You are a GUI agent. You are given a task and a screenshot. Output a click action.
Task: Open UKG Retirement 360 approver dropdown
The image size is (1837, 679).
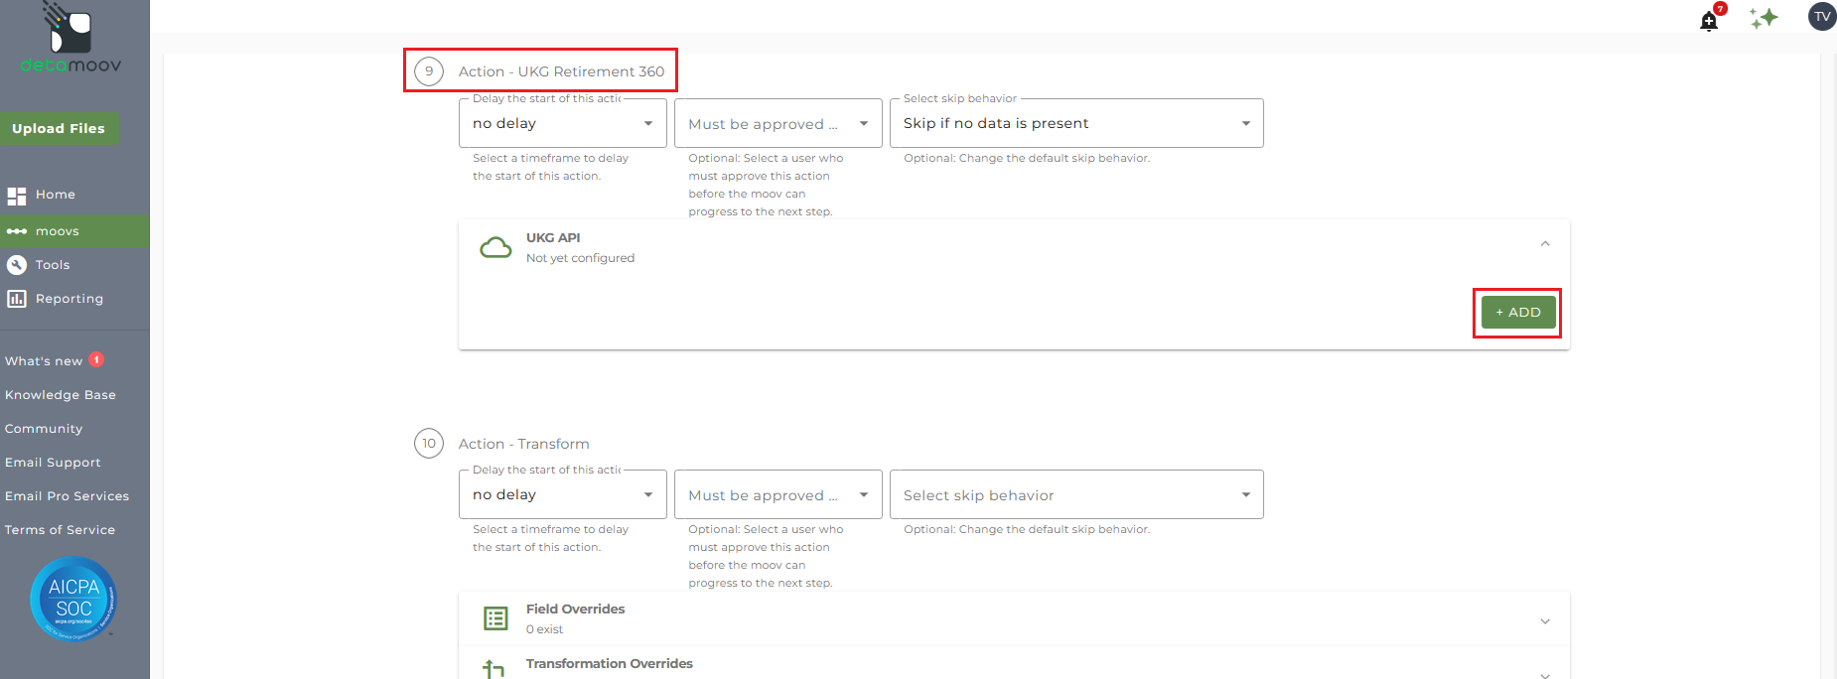pyautogui.click(x=778, y=123)
